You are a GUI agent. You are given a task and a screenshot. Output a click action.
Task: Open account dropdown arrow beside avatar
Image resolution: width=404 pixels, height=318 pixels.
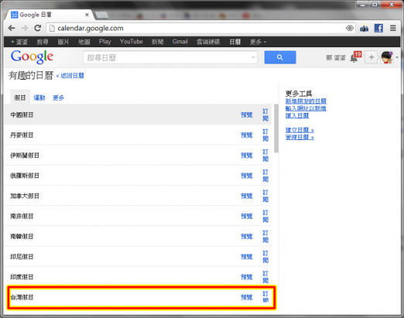pos(397,57)
